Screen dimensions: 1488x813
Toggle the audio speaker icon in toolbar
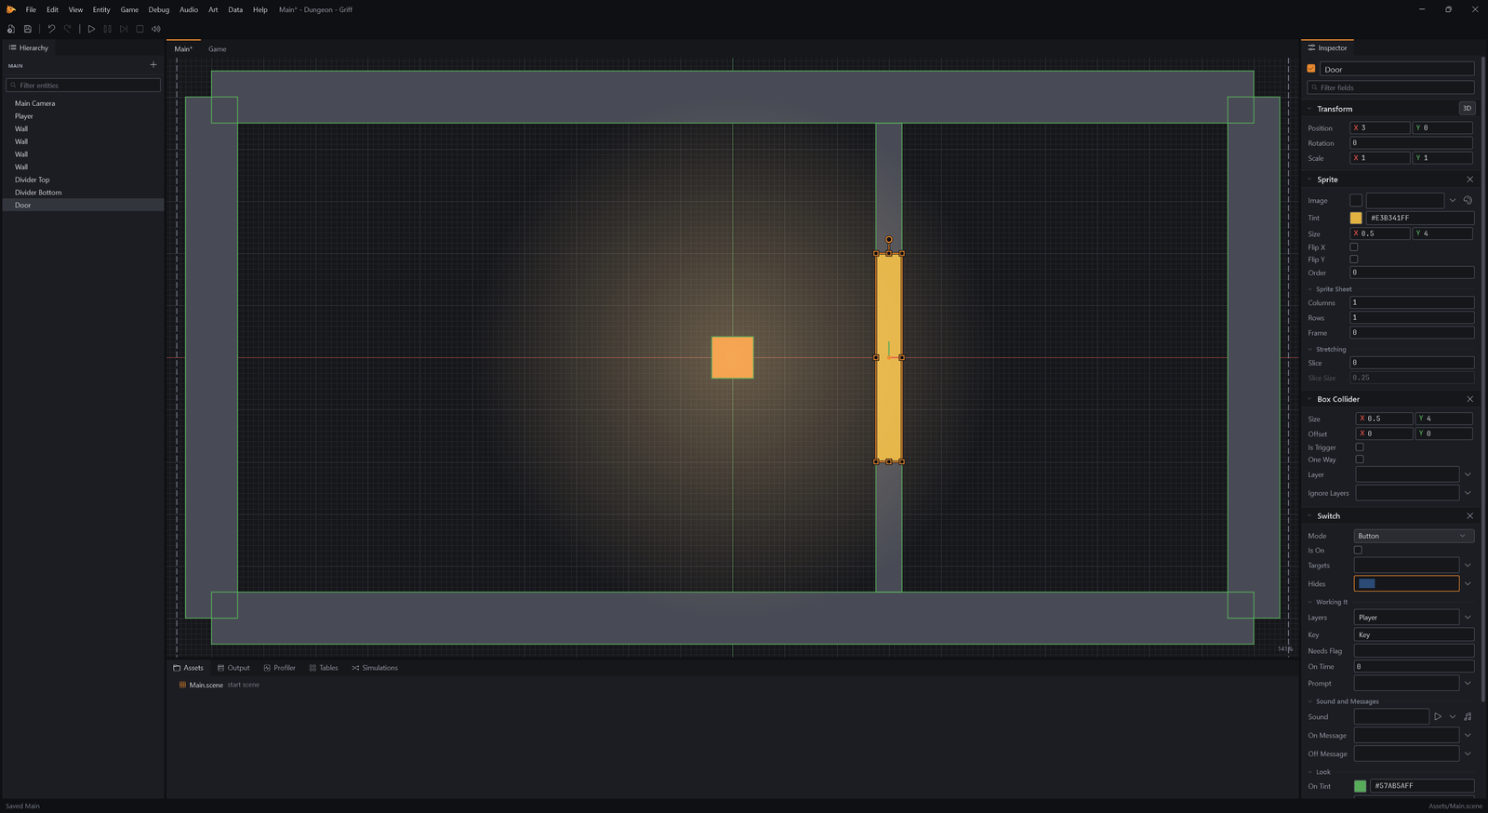(x=155, y=29)
